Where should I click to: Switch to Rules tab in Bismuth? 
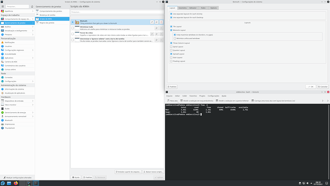[203, 8]
